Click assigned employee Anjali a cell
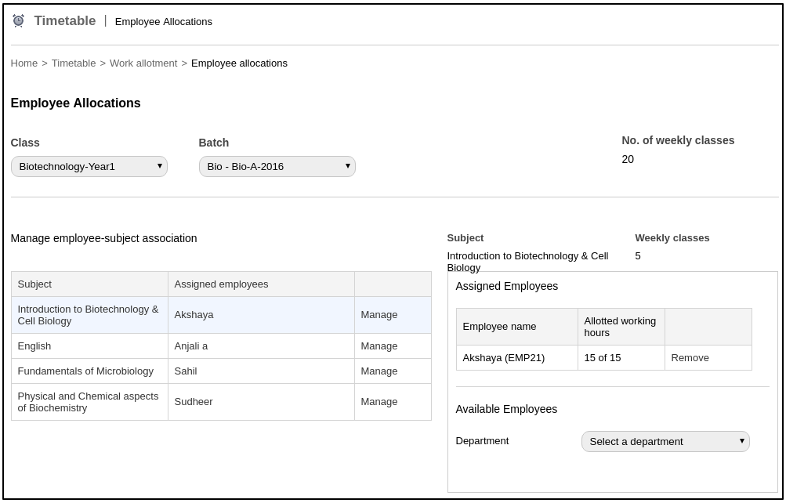 pos(191,346)
